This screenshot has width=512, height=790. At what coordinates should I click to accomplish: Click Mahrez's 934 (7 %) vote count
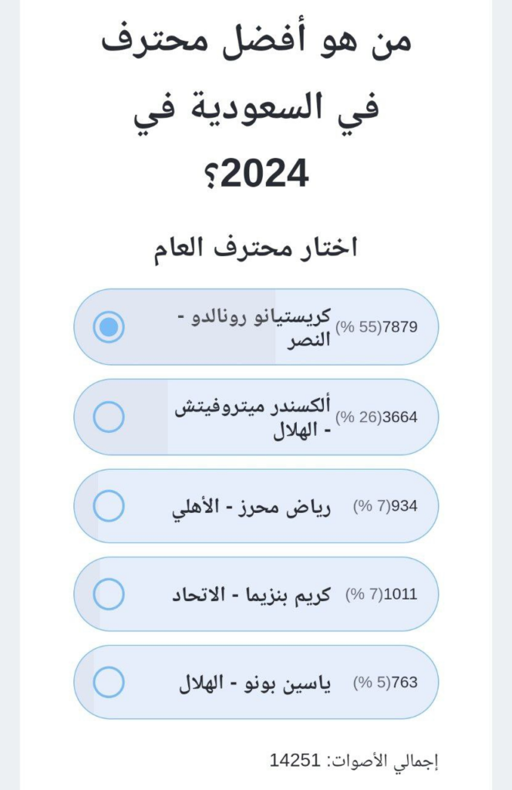[x=385, y=507]
